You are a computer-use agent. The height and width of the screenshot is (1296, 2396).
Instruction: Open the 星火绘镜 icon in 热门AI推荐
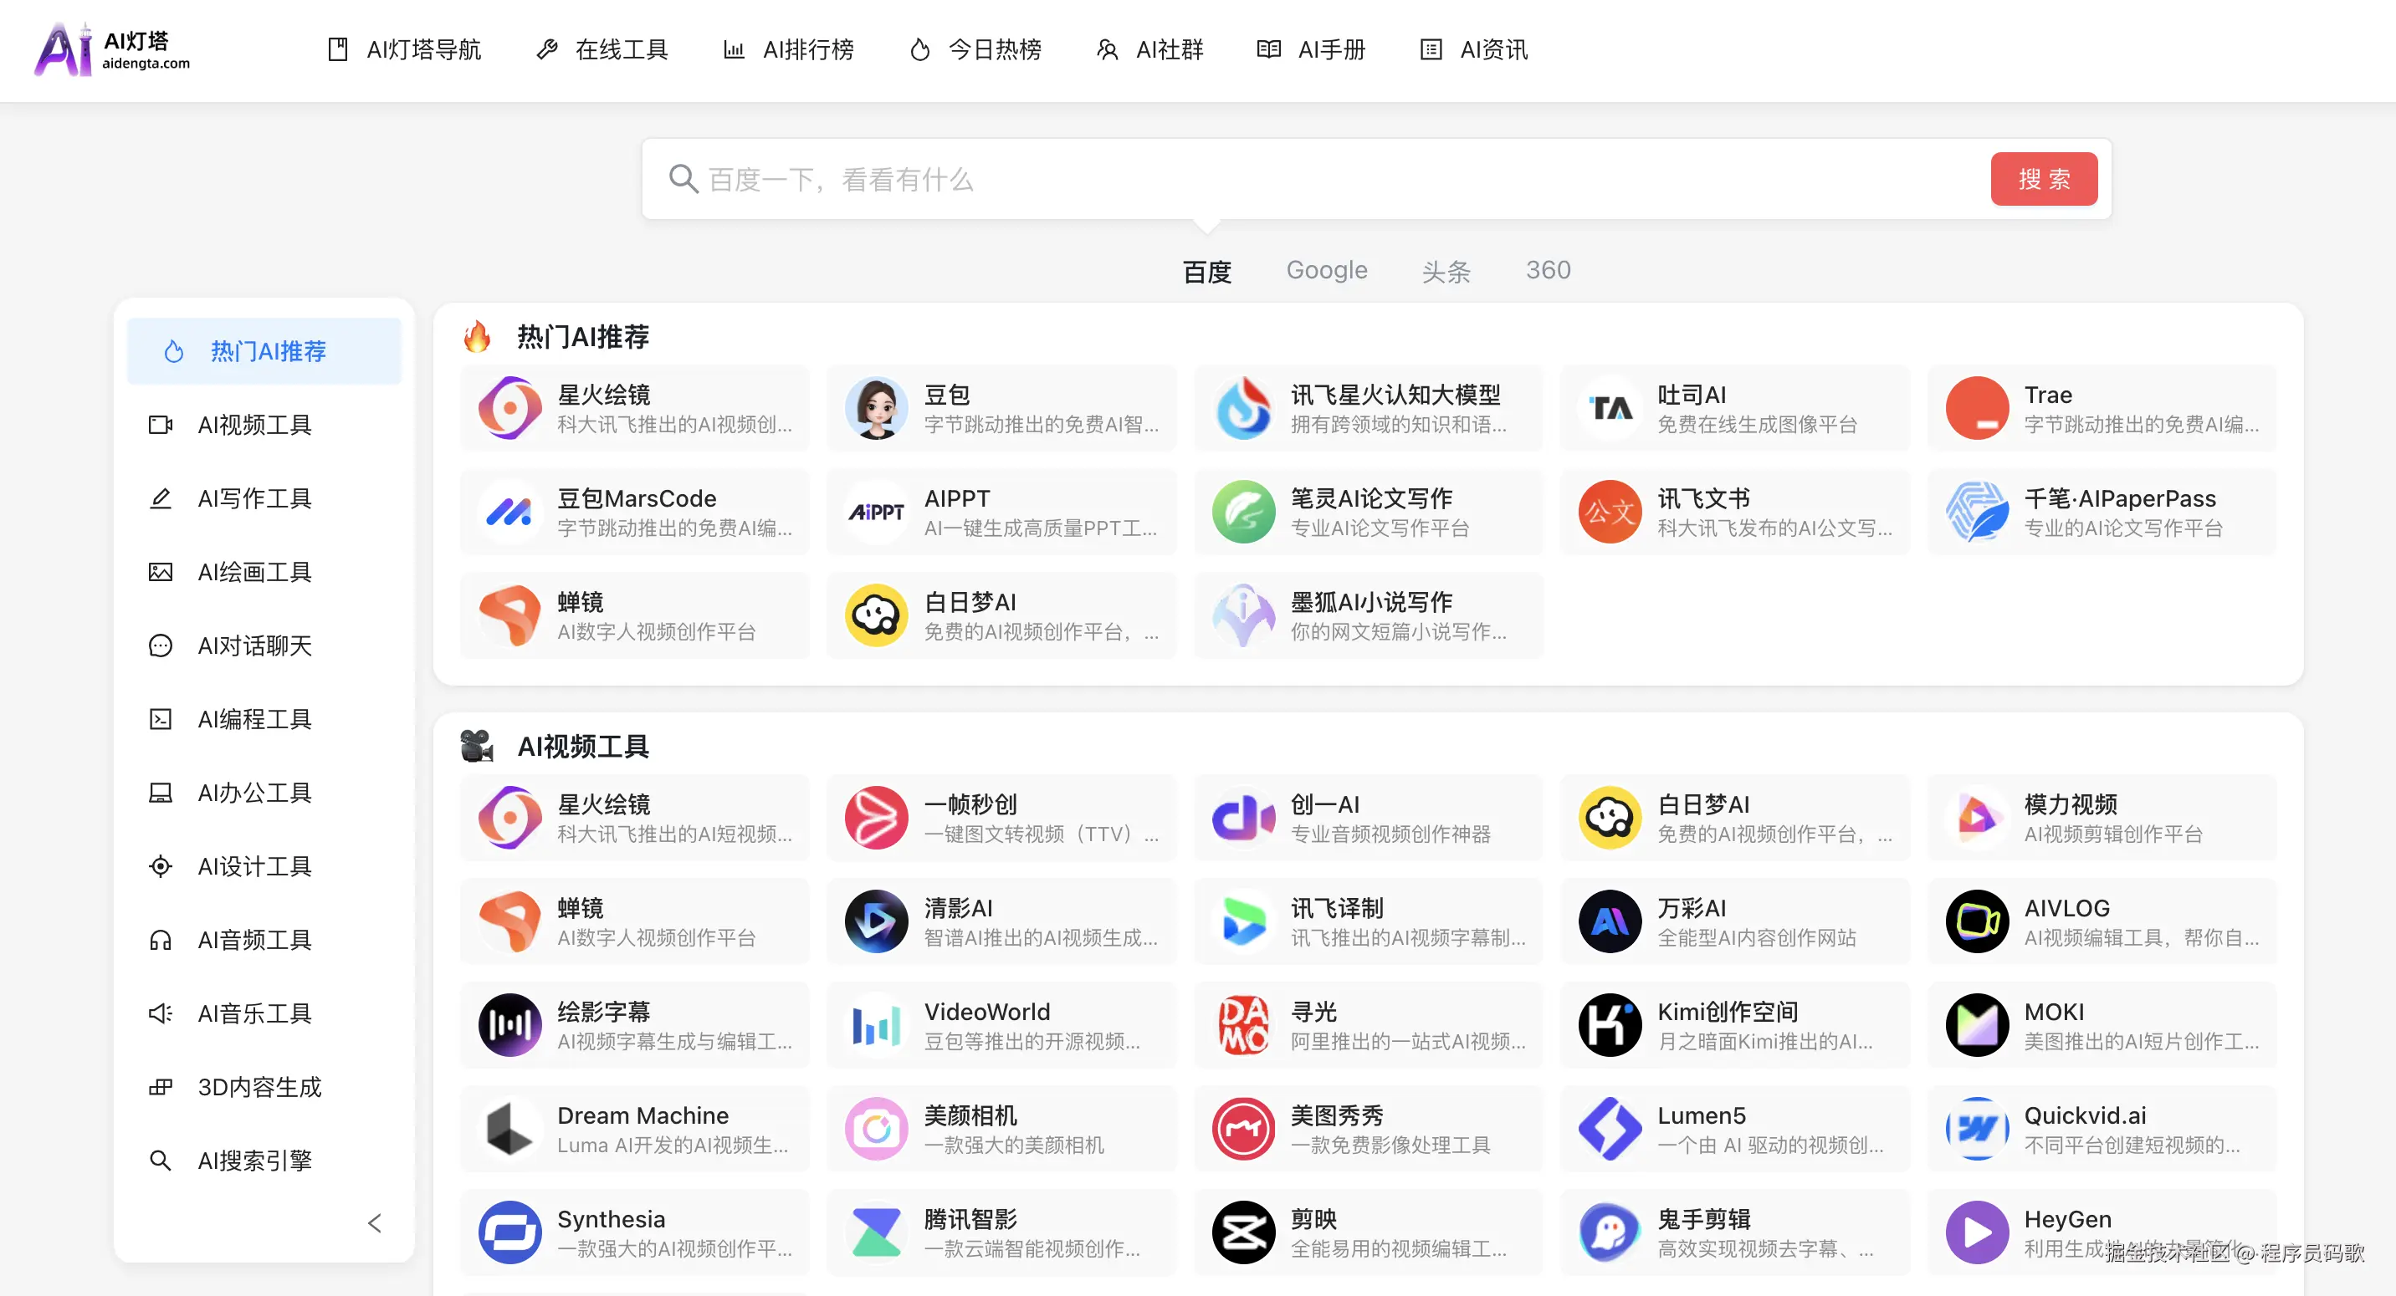pyautogui.click(x=509, y=408)
